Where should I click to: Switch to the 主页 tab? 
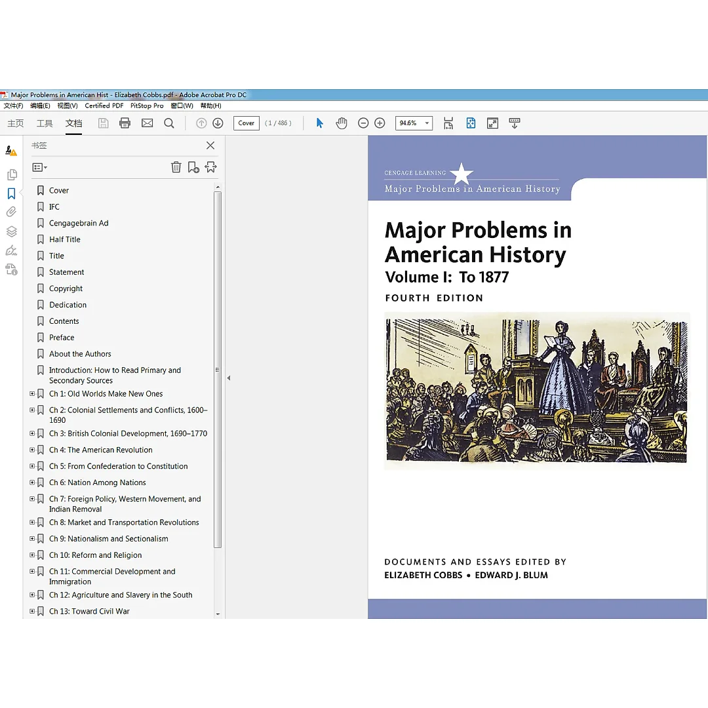[x=15, y=123]
